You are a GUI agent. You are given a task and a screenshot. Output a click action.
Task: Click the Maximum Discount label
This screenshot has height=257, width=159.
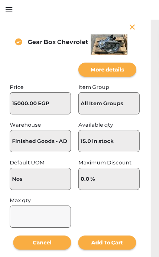[105, 163]
